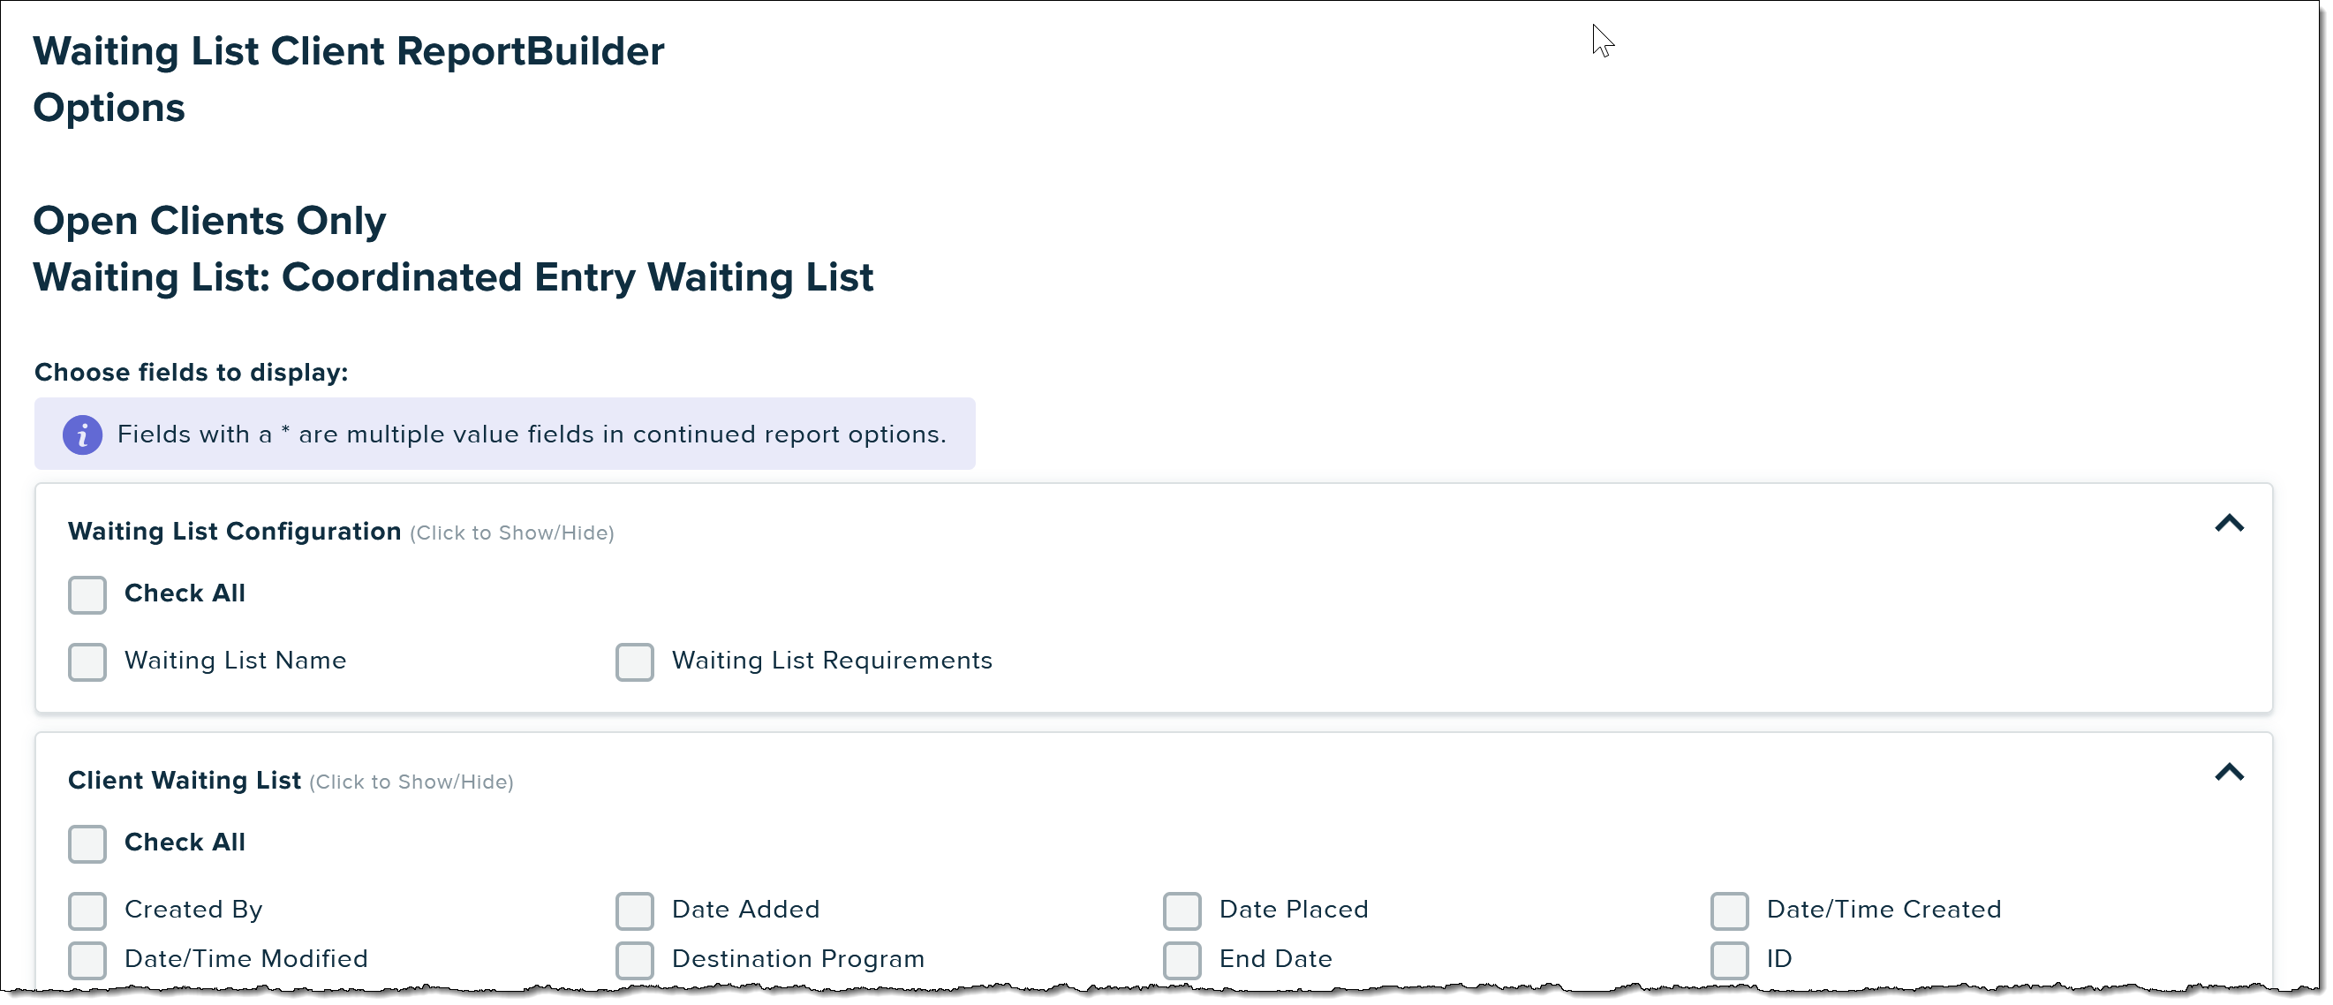Click the fields info banner message
Screen dimensions: 2333x1005
tap(532, 434)
